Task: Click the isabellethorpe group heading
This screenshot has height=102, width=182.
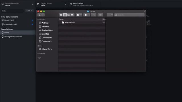Action: [7, 29]
